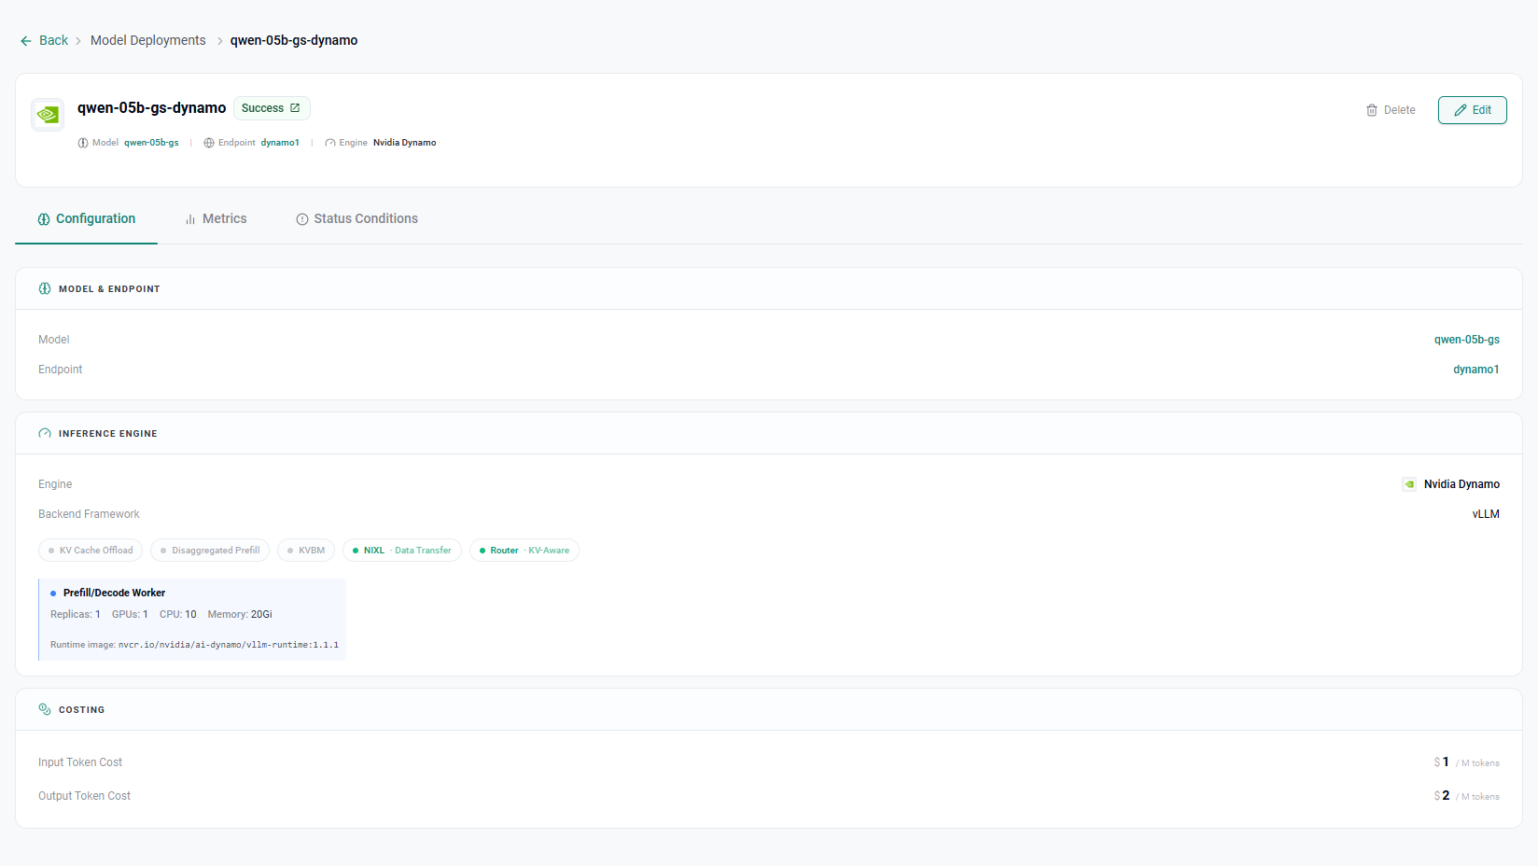
Task: Open the dynamo1 endpoint link in header
Action: 280,143
